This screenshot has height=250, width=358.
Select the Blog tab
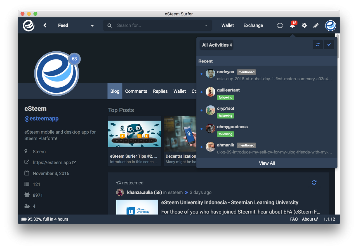click(x=115, y=91)
